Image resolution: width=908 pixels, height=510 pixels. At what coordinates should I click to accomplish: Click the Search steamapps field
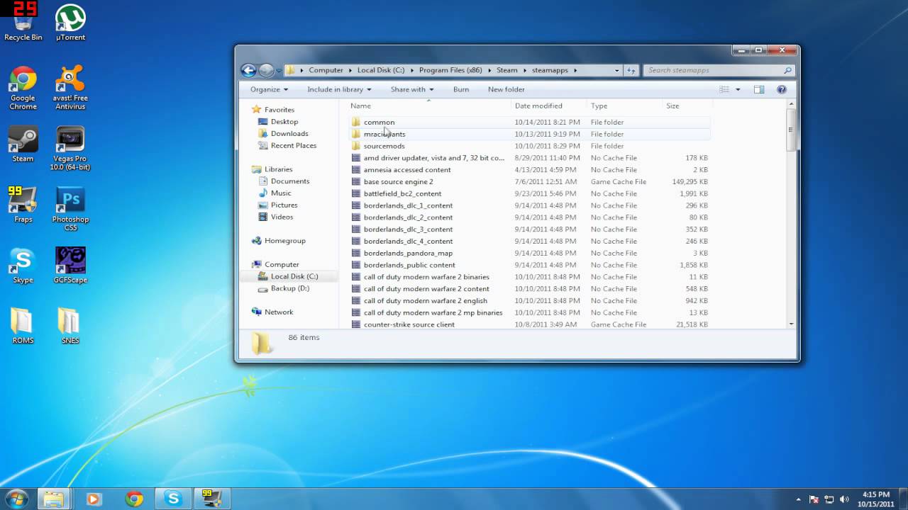point(718,70)
